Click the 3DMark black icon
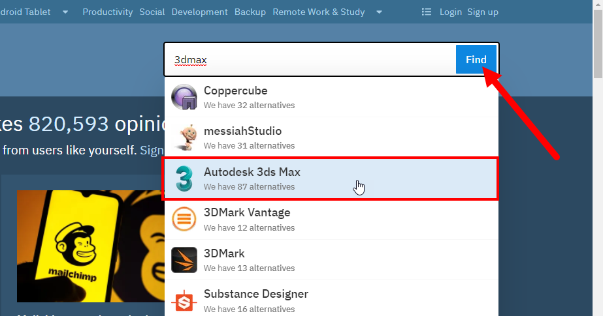Image resolution: width=603 pixels, height=316 pixels. [x=184, y=259]
